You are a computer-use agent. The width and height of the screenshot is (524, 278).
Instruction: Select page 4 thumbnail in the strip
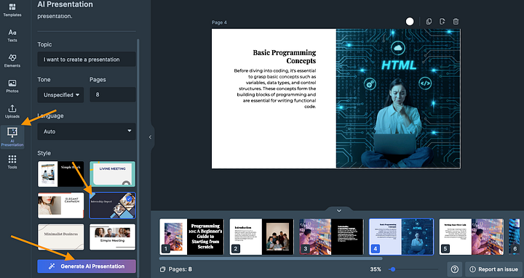coord(401,237)
